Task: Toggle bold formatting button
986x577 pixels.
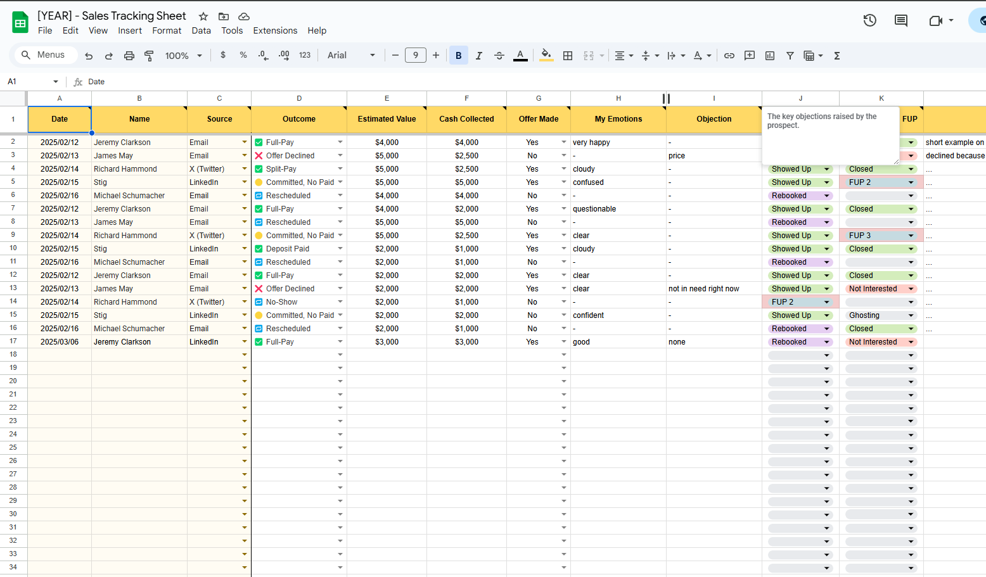Action: coord(459,56)
